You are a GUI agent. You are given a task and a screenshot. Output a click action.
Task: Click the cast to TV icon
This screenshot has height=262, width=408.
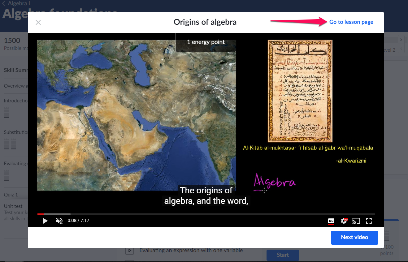(356, 221)
